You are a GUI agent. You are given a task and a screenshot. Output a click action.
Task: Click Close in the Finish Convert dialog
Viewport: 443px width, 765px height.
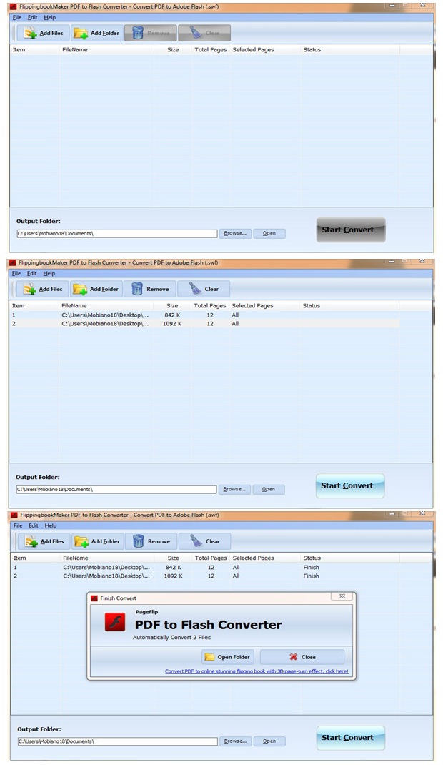click(302, 657)
